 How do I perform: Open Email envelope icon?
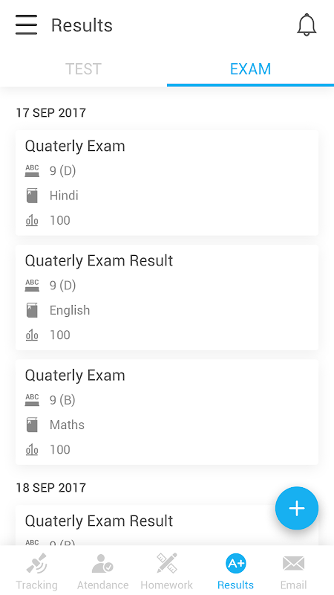click(293, 563)
